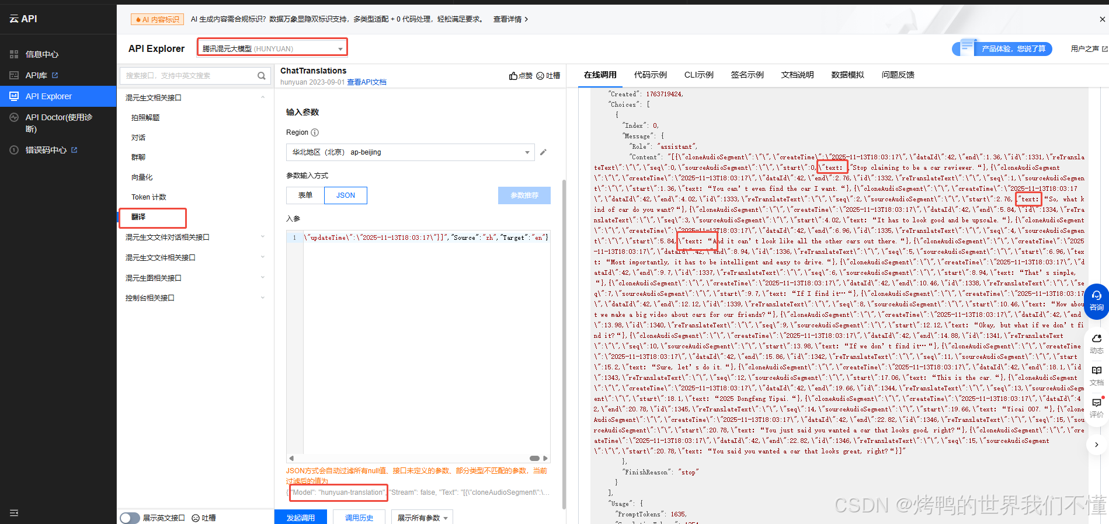Select Token 计数 API

click(149, 197)
